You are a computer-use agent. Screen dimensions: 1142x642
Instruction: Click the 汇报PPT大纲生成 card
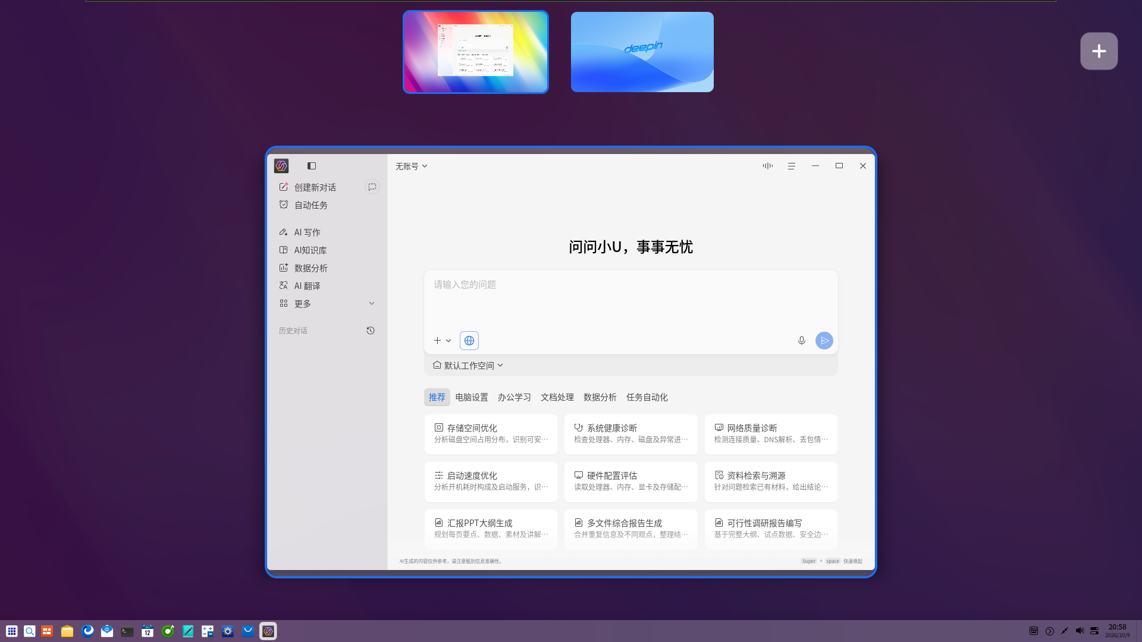[491, 529]
